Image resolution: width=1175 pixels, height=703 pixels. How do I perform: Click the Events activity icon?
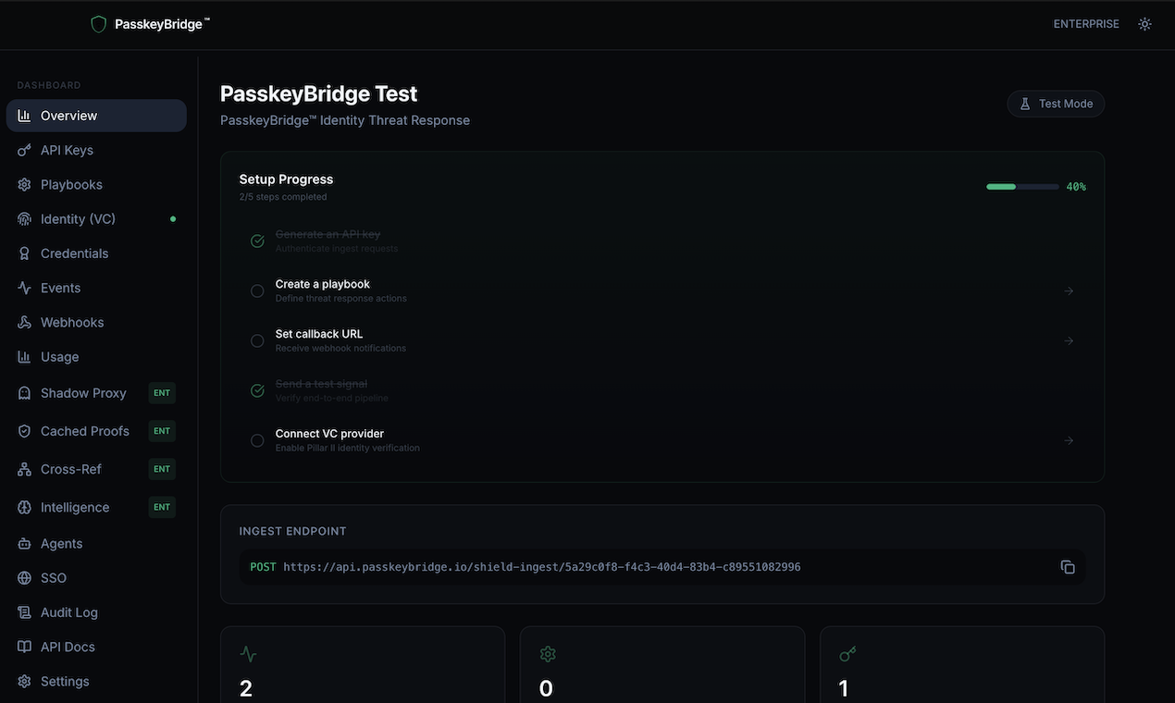[24, 288]
